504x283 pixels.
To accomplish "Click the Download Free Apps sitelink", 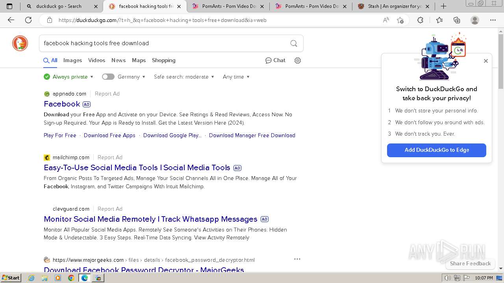I will pyautogui.click(x=109, y=136).
